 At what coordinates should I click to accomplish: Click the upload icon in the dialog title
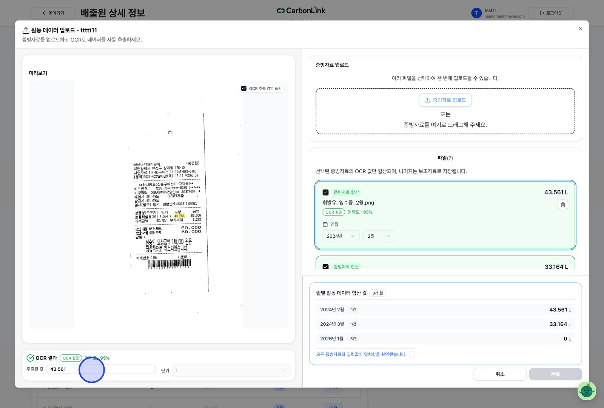[x=26, y=30]
